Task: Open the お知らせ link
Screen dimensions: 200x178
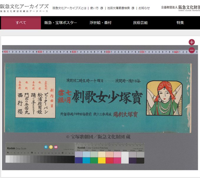Action: click(x=144, y=8)
